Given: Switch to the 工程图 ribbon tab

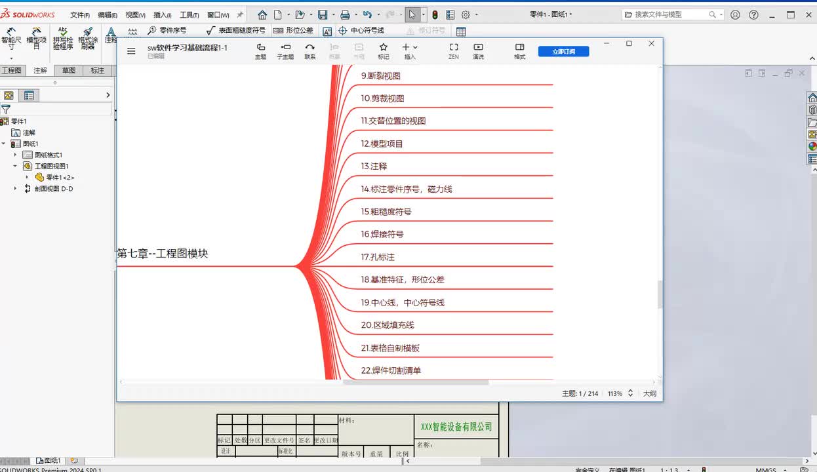Looking at the screenshot, I should (x=12, y=71).
